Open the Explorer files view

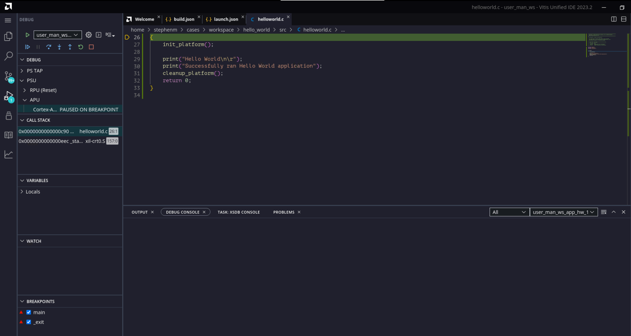coord(8,36)
